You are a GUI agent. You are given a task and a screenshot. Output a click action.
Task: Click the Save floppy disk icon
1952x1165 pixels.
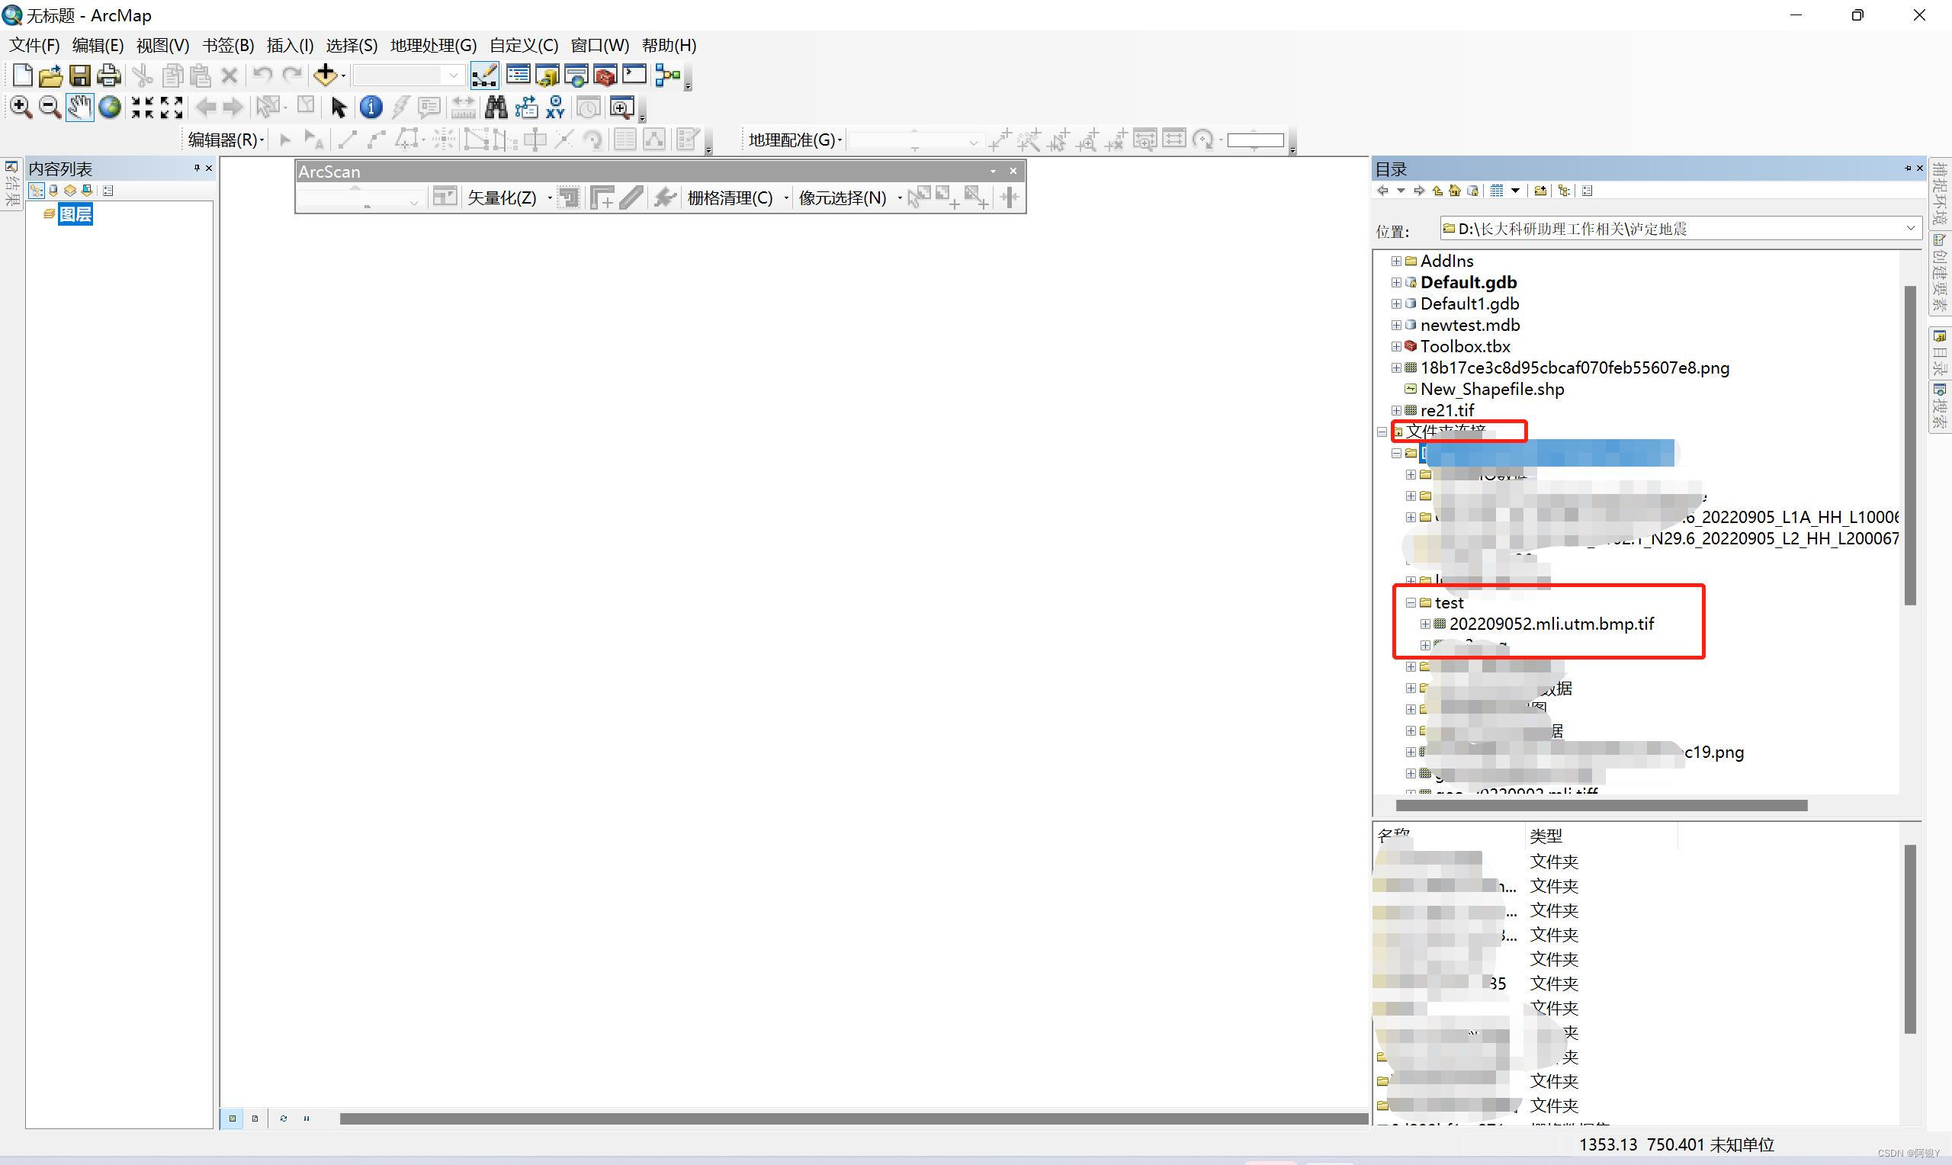pos(79,75)
